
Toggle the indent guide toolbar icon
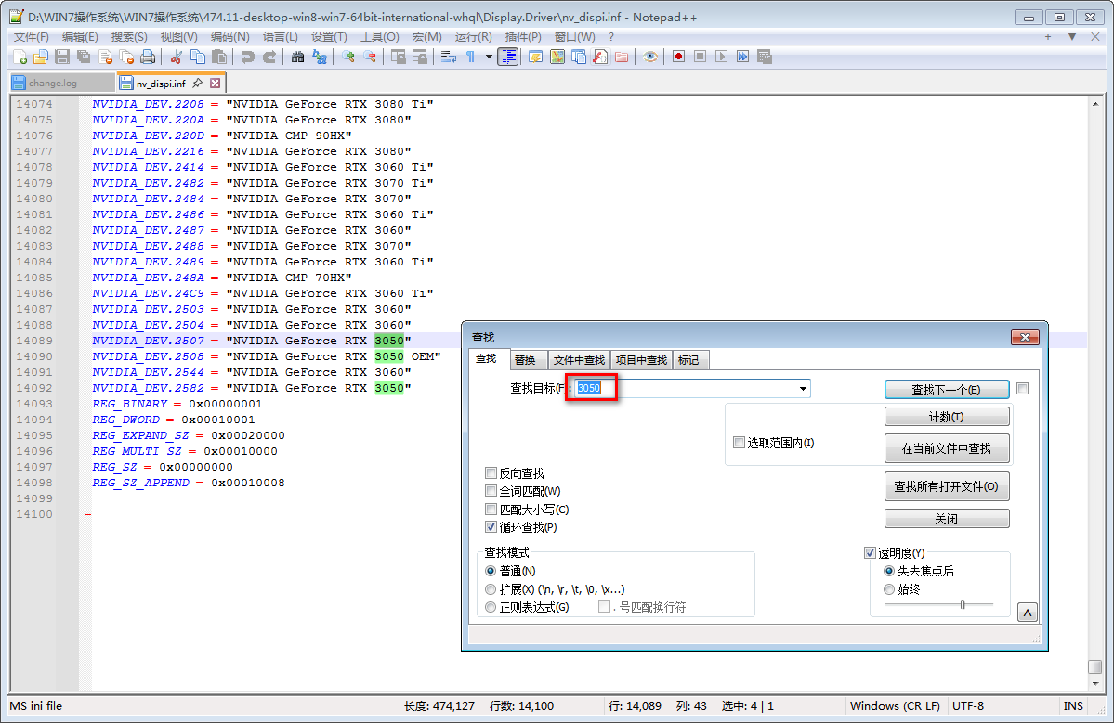[x=508, y=57]
